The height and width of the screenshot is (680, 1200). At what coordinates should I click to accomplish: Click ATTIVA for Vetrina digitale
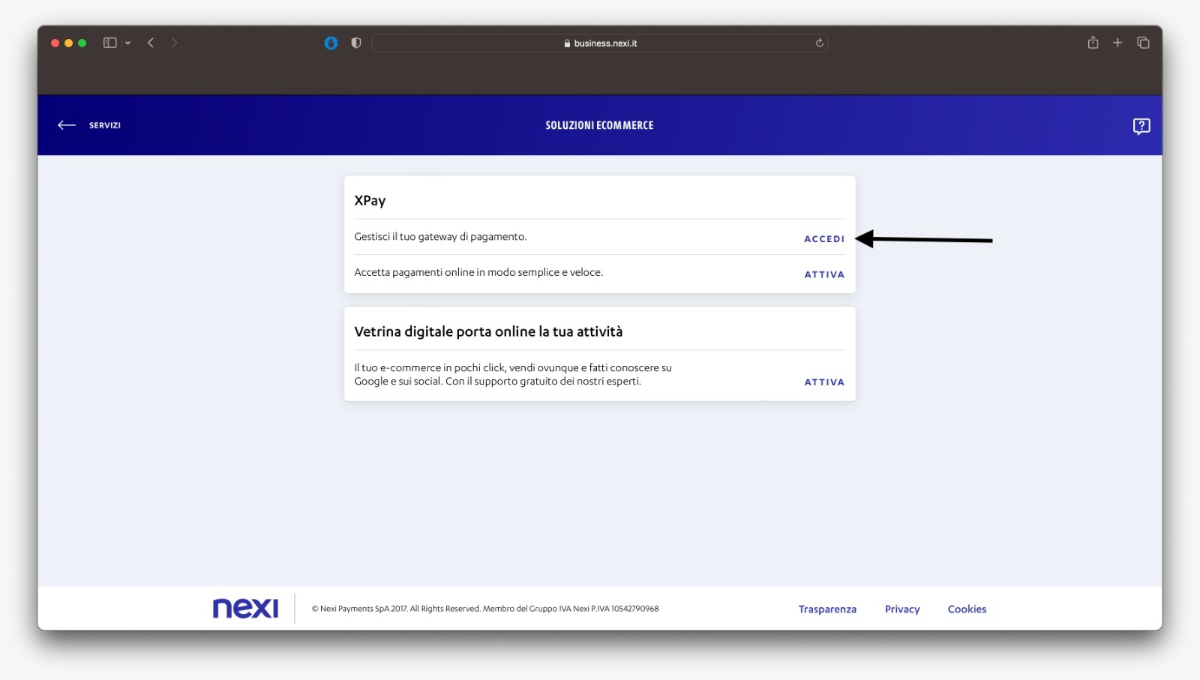coord(824,382)
